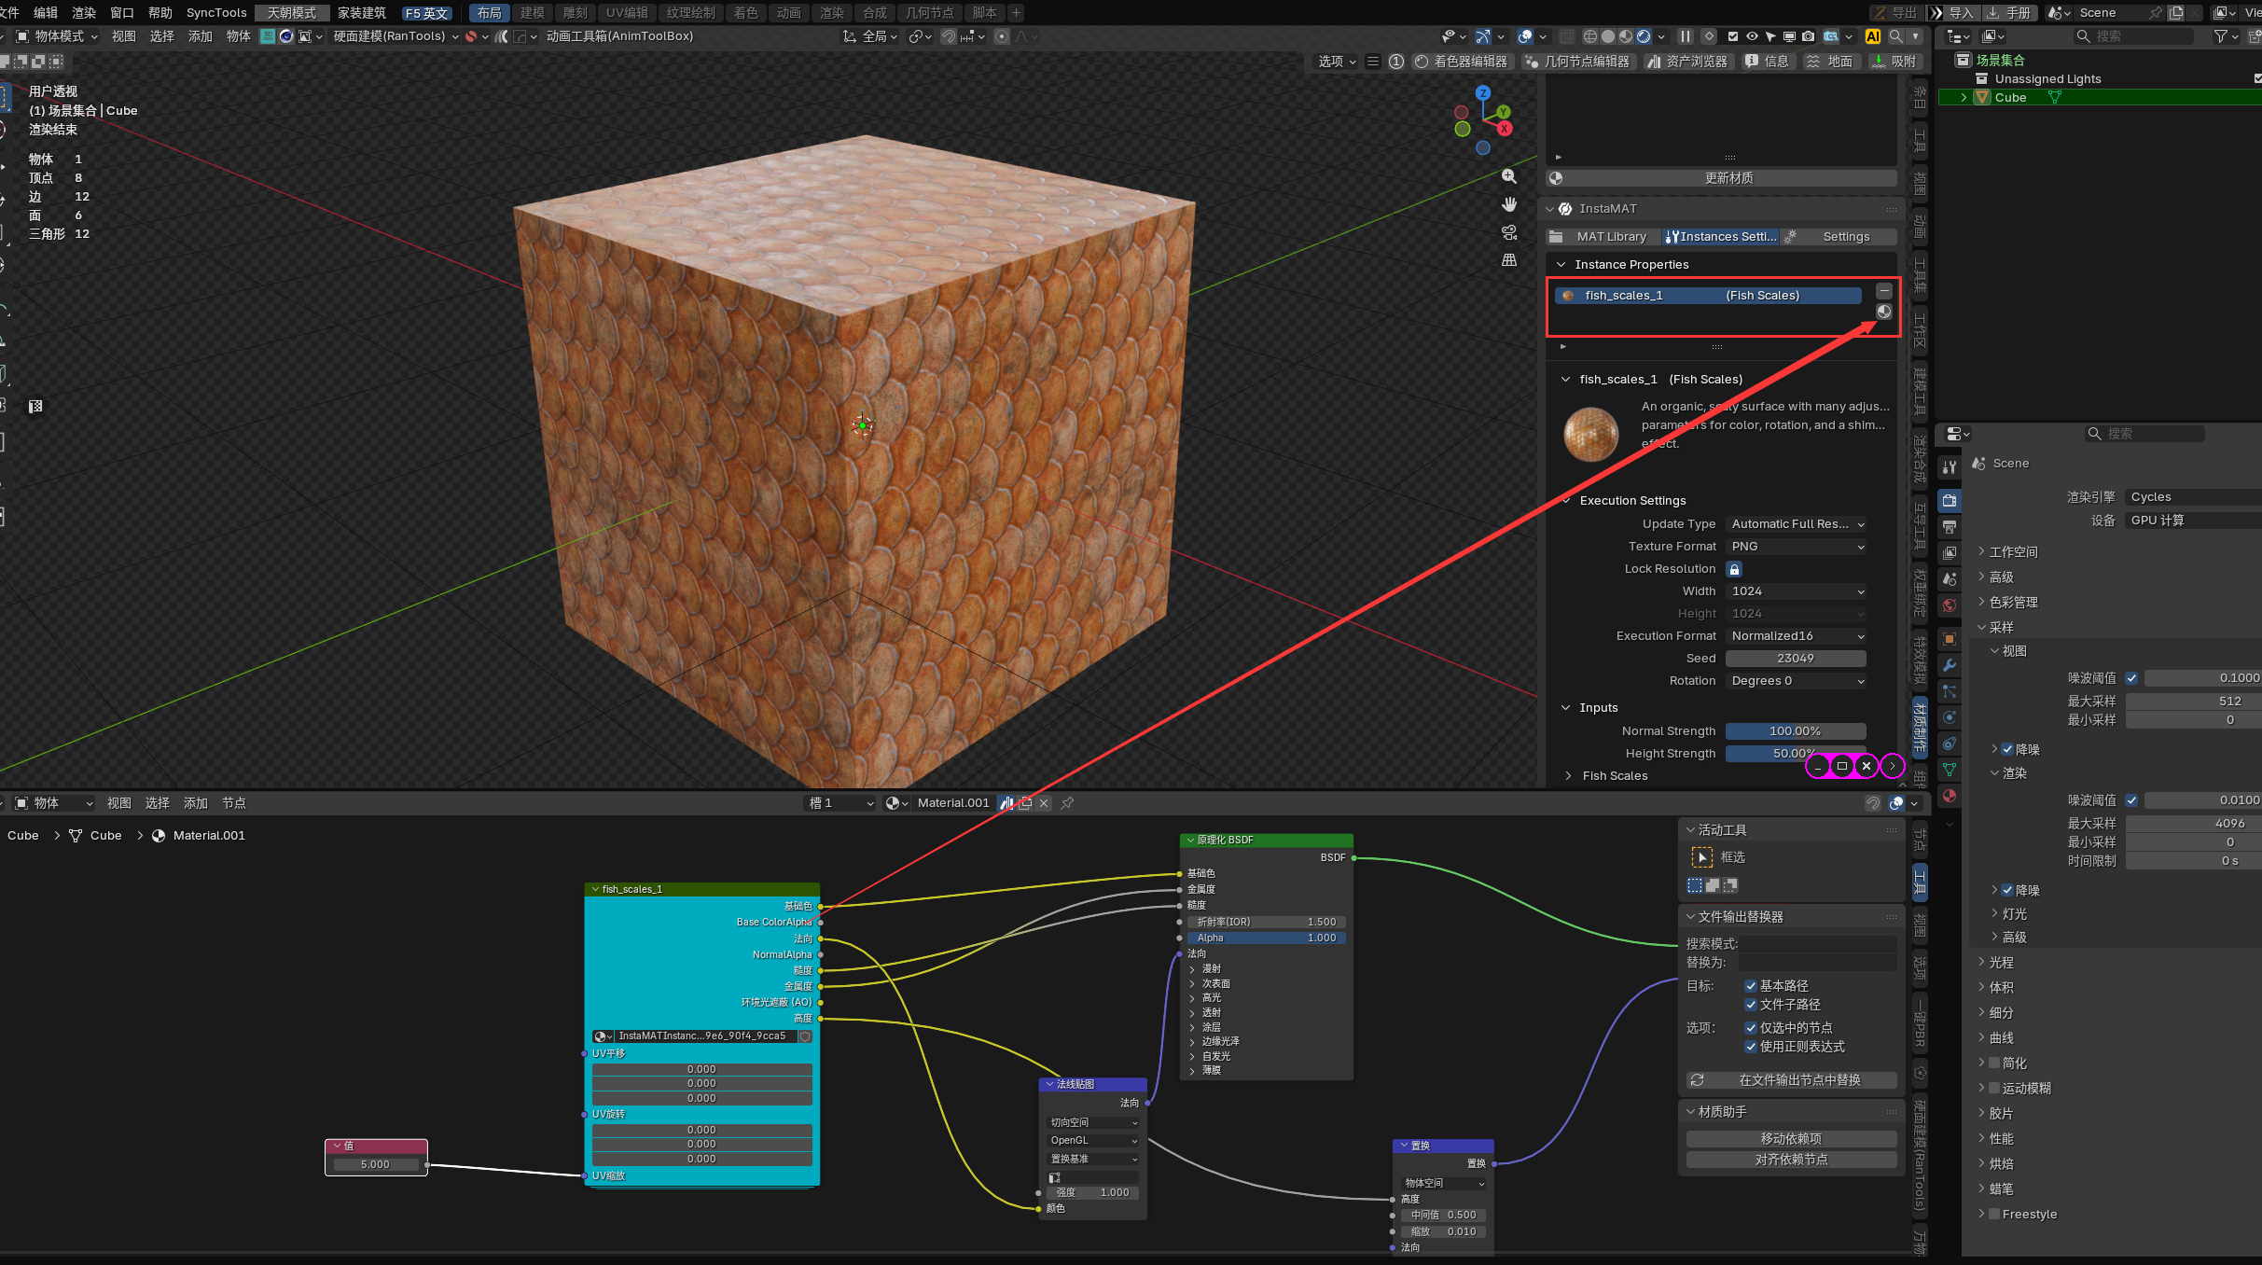Open the Object Data mesh properties tab

pyautogui.click(x=1950, y=770)
